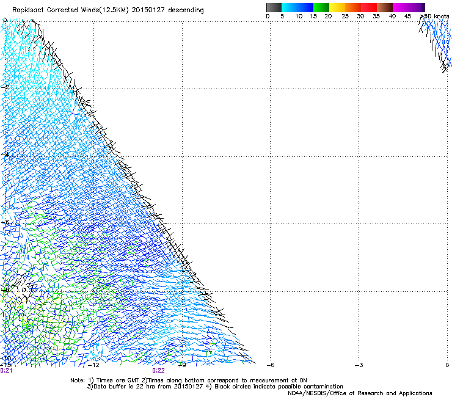This screenshot has height=397, width=452.
Task: Click the Rapidscat Corrected Winds title text
Action: click(x=108, y=10)
